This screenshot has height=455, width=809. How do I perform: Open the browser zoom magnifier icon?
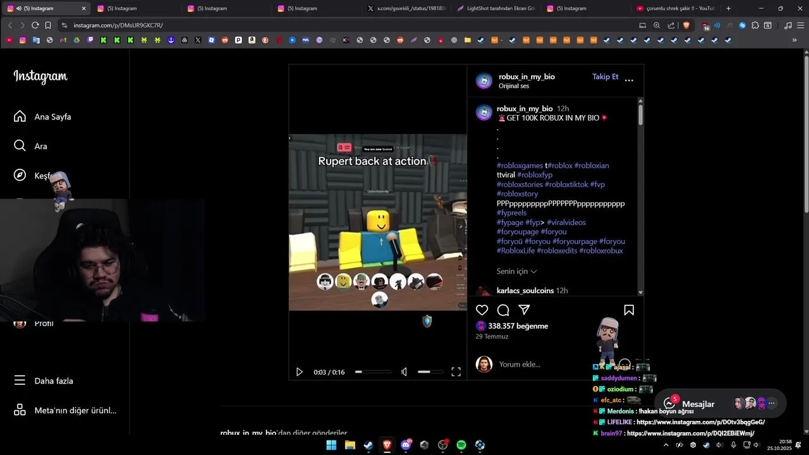[x=657, y=25]
